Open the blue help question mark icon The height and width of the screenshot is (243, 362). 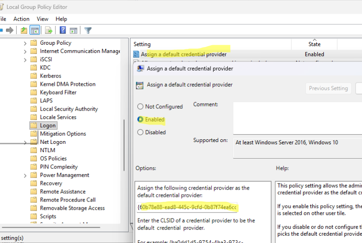pos(63,30)
